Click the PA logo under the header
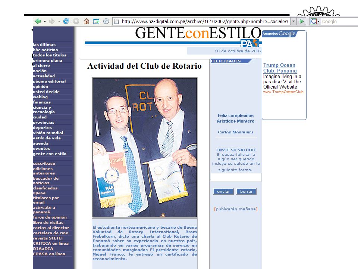This screenshot has width=358, height=269. pos(249,43)
